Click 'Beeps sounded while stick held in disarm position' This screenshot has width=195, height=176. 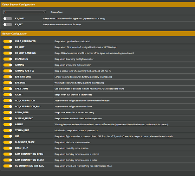click(78, 119)
